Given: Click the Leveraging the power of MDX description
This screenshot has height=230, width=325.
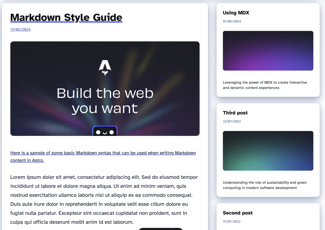Looking at the screenshot, I should [265, 85].
